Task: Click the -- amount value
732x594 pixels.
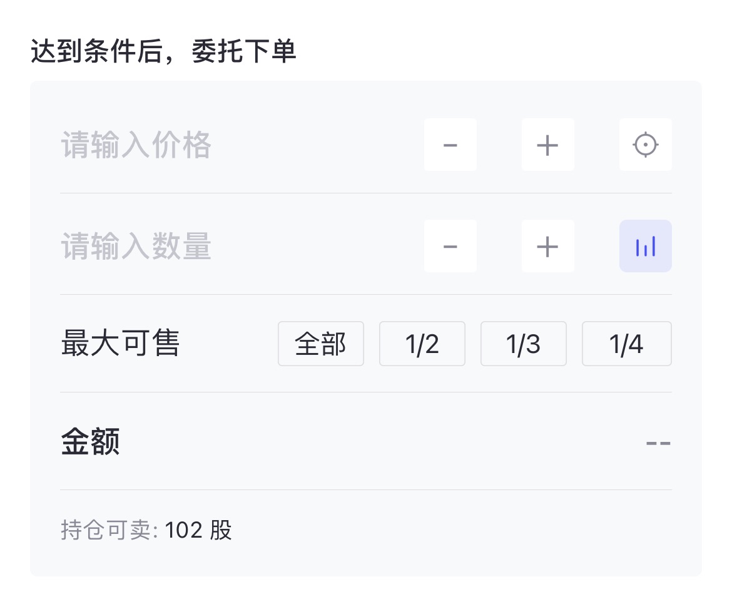Action: (658, 443)
